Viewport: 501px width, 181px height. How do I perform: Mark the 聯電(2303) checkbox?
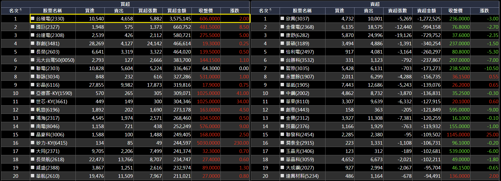coord(33,68)
